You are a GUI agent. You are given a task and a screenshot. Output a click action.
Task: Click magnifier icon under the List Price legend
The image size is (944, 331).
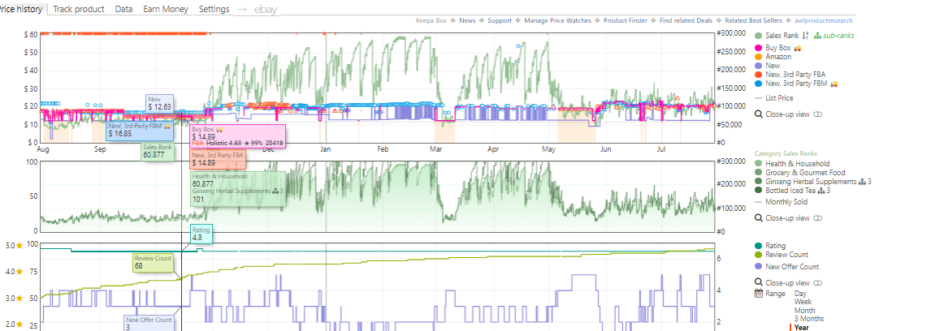click(759, 114)
